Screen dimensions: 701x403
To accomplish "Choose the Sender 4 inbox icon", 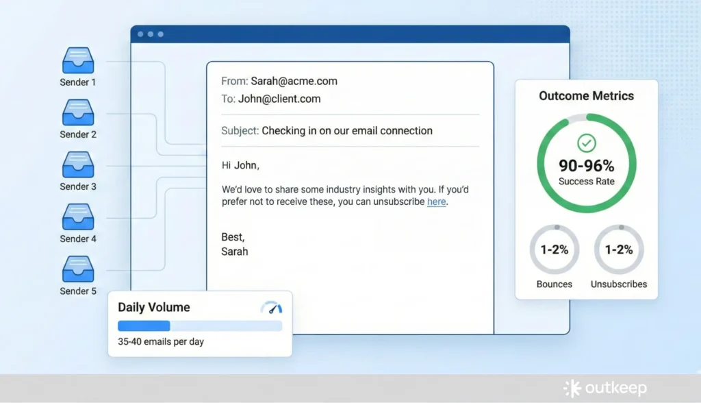I will (x=78, y=217).
